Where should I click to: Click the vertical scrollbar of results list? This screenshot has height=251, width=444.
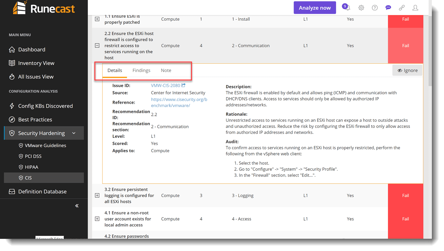[x=430, y=51]
